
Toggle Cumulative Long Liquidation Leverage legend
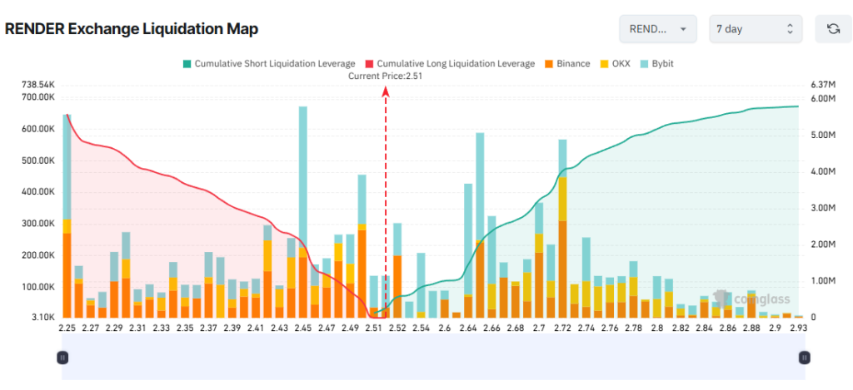[x=451, y=63]
